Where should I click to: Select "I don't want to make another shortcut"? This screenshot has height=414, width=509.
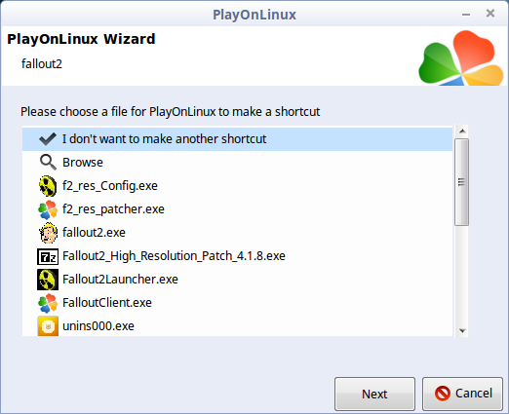pyautogui.click(x=237, y=139)
